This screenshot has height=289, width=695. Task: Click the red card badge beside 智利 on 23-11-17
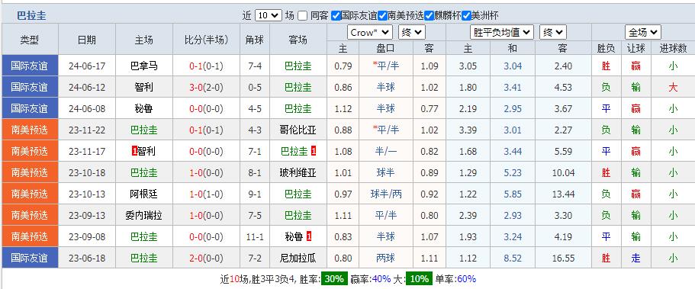click(134, 151)
